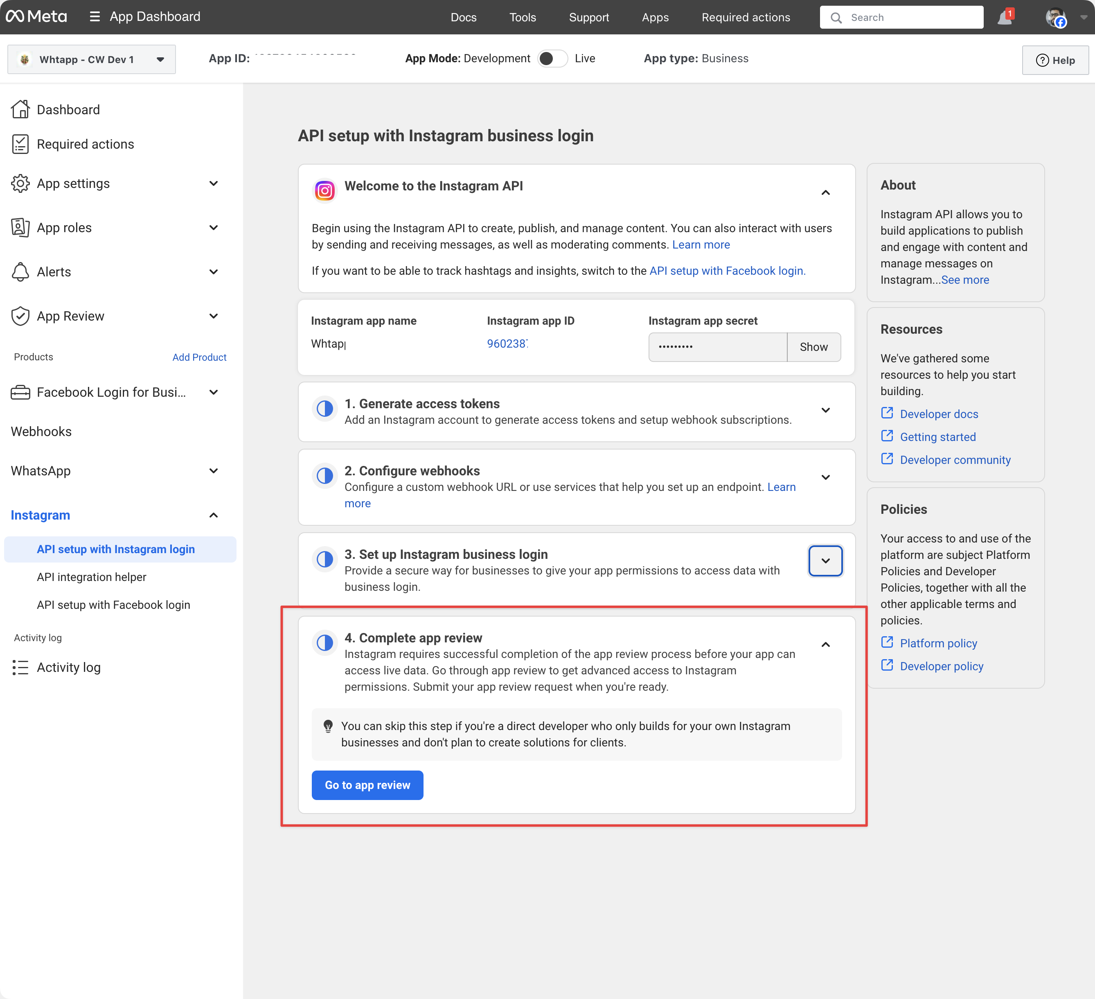Select API integration helper in sidebar

92,577
